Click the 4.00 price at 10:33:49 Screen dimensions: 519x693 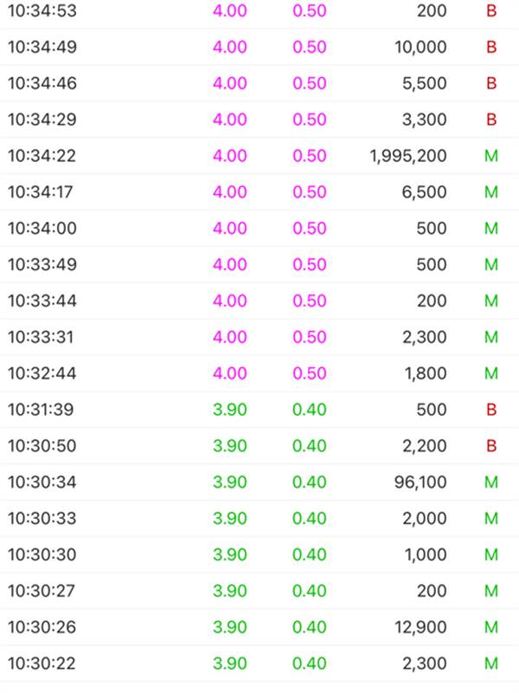pyautogui.click(x=229, y=265)
